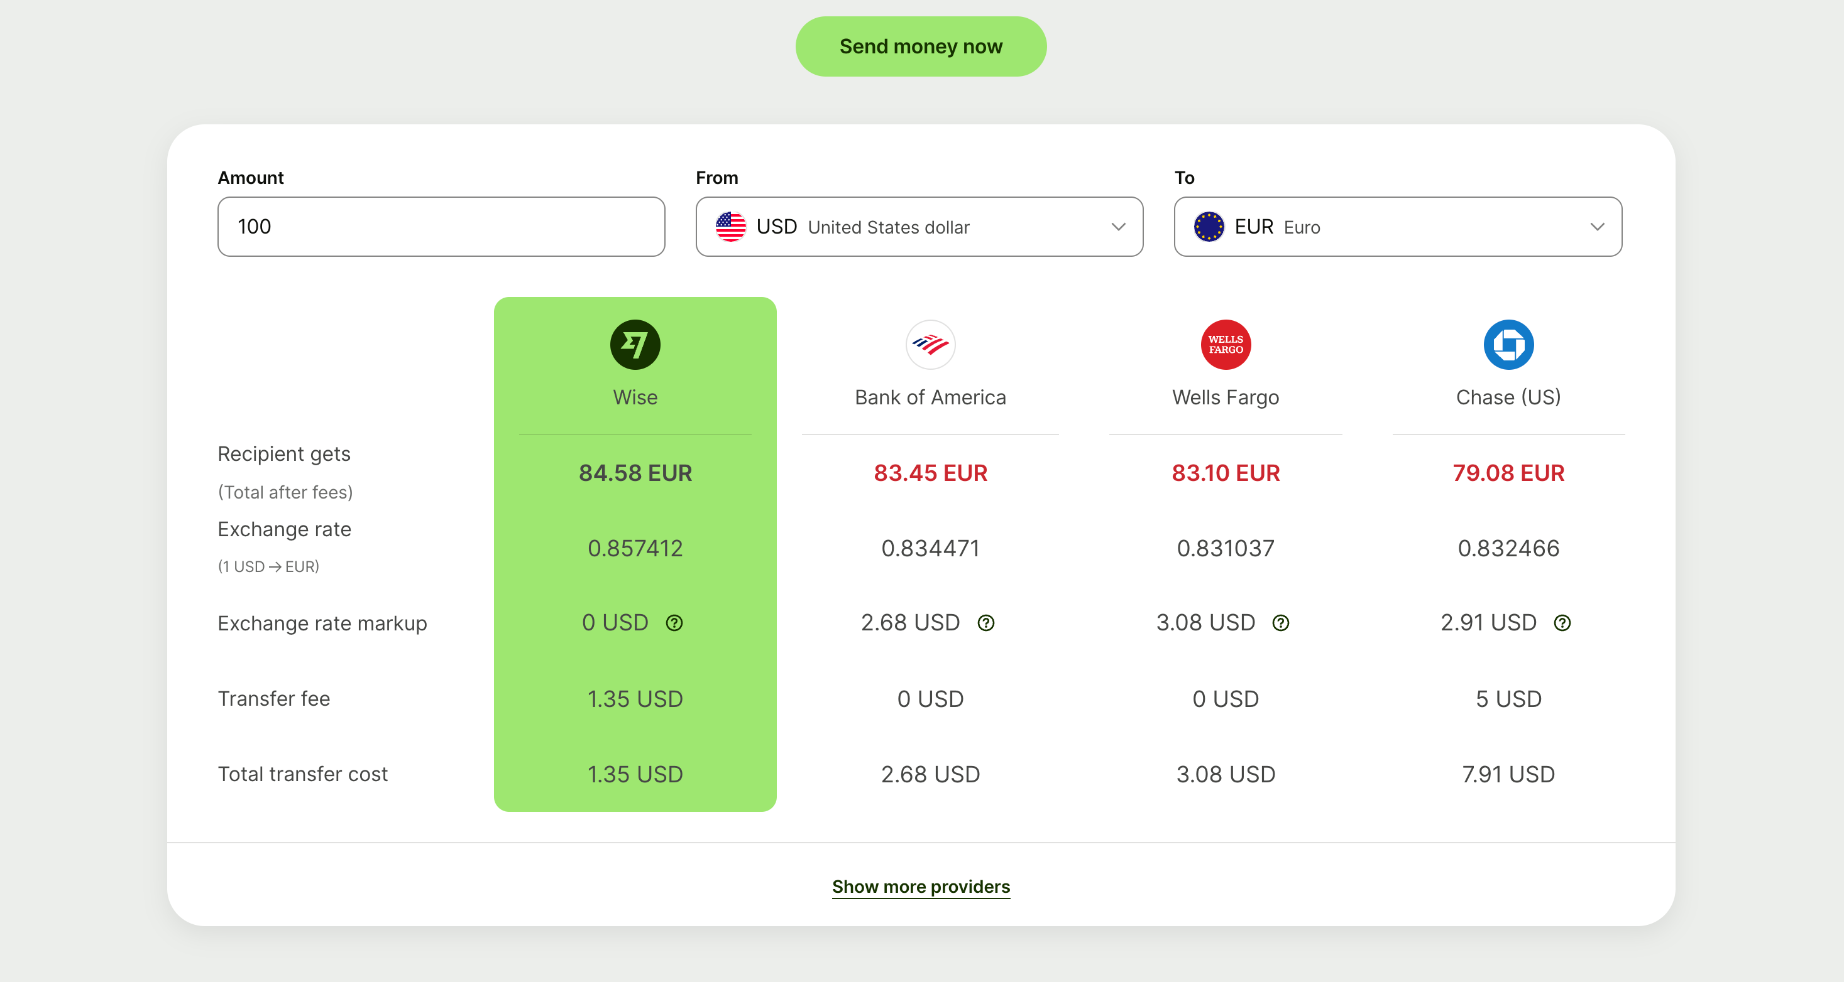Click the 84.58 EUR recipient amount
Screen dimensions: 1844x982
point(634,473)
